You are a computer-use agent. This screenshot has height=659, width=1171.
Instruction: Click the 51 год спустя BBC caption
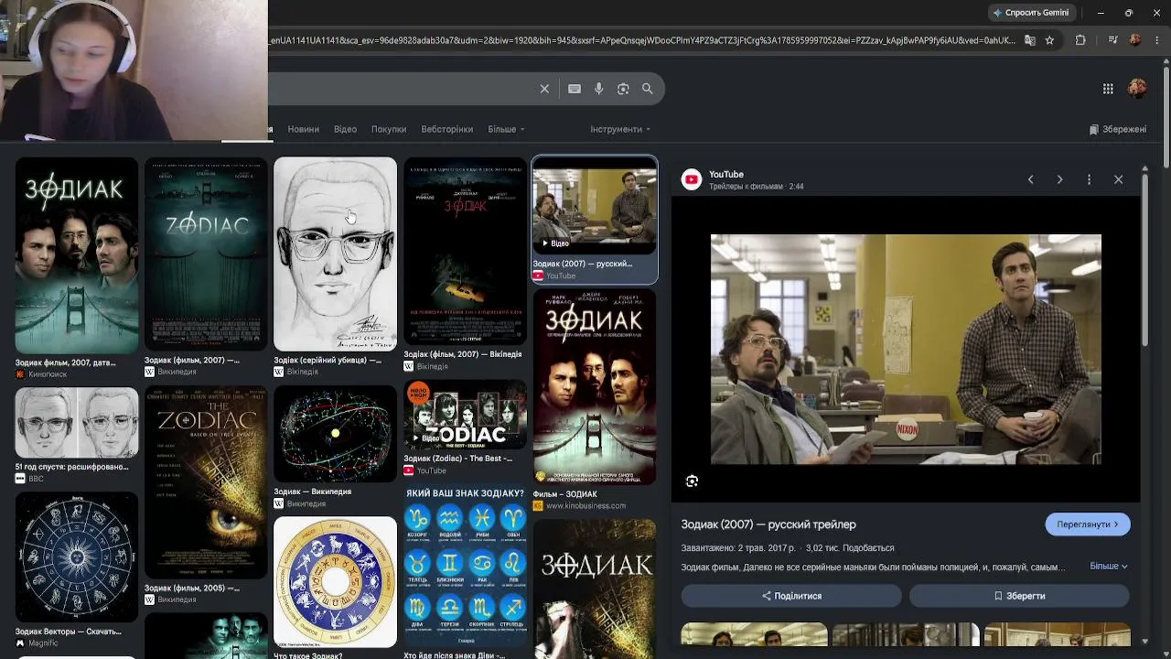click(x=72, y=467)
